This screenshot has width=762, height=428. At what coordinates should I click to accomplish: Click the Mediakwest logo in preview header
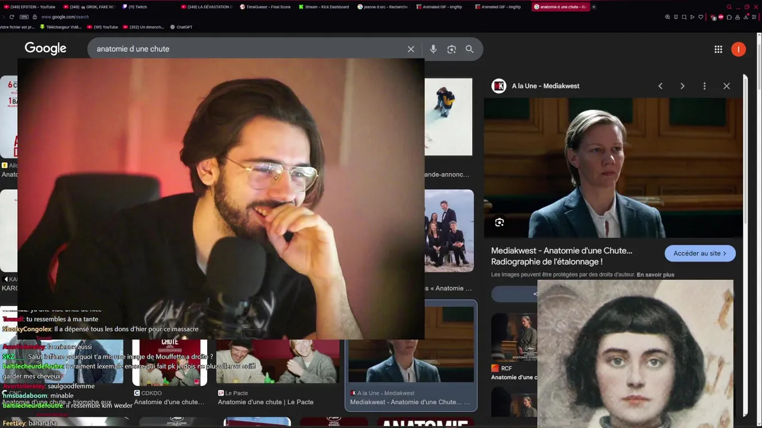click(x=498, y=86)
